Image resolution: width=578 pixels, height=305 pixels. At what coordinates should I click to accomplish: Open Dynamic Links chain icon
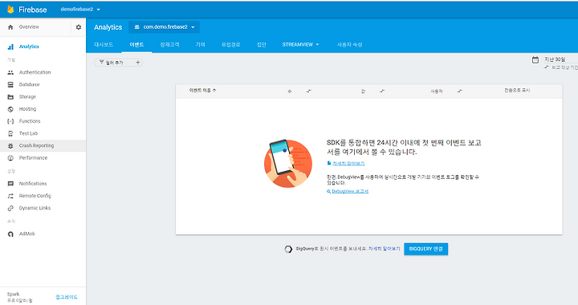pyautogui.click(x=10, y=208)
